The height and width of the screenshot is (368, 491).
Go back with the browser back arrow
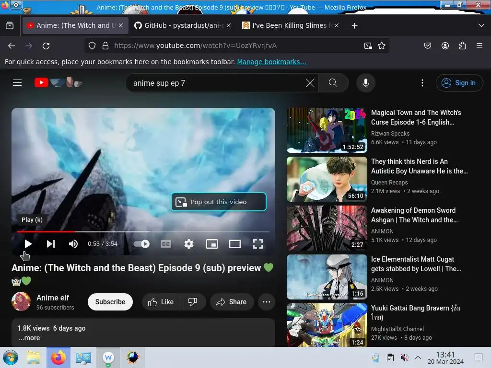[12, 46]
